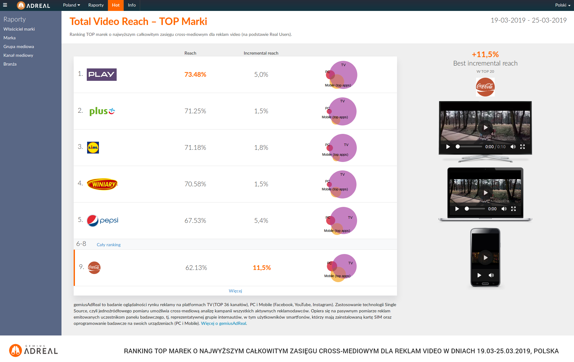Mute the phone video player
Image resolution: width=574 pixels, height=362 pixels.
coord(491,275)
